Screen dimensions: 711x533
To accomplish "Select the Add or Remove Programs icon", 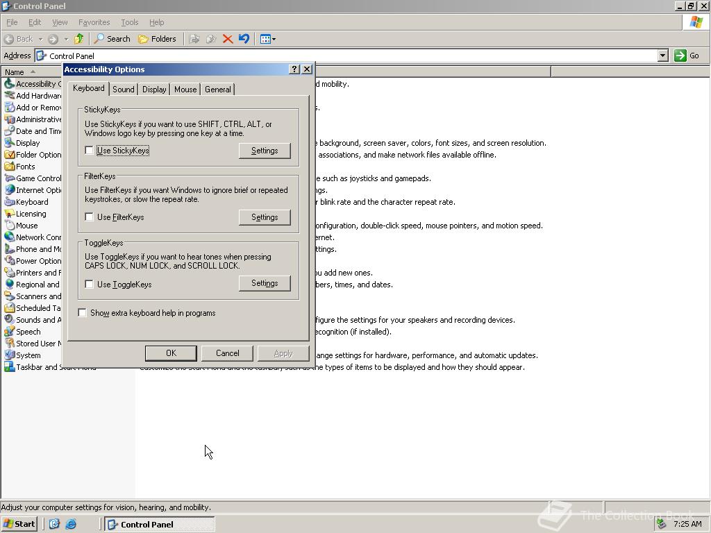I will pos(10,108).
